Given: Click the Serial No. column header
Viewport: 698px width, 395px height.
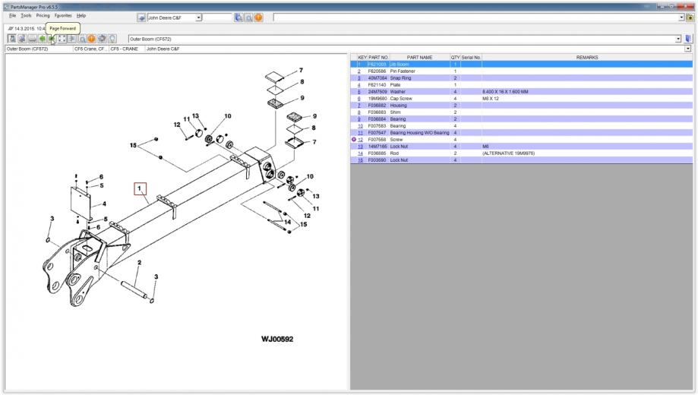Looking at the screenshot, I should pyautogui.click(x=471, y=58).
